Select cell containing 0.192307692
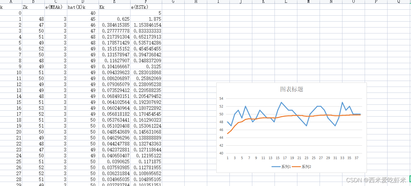The image size is (411, 186). tap(146, 102)
